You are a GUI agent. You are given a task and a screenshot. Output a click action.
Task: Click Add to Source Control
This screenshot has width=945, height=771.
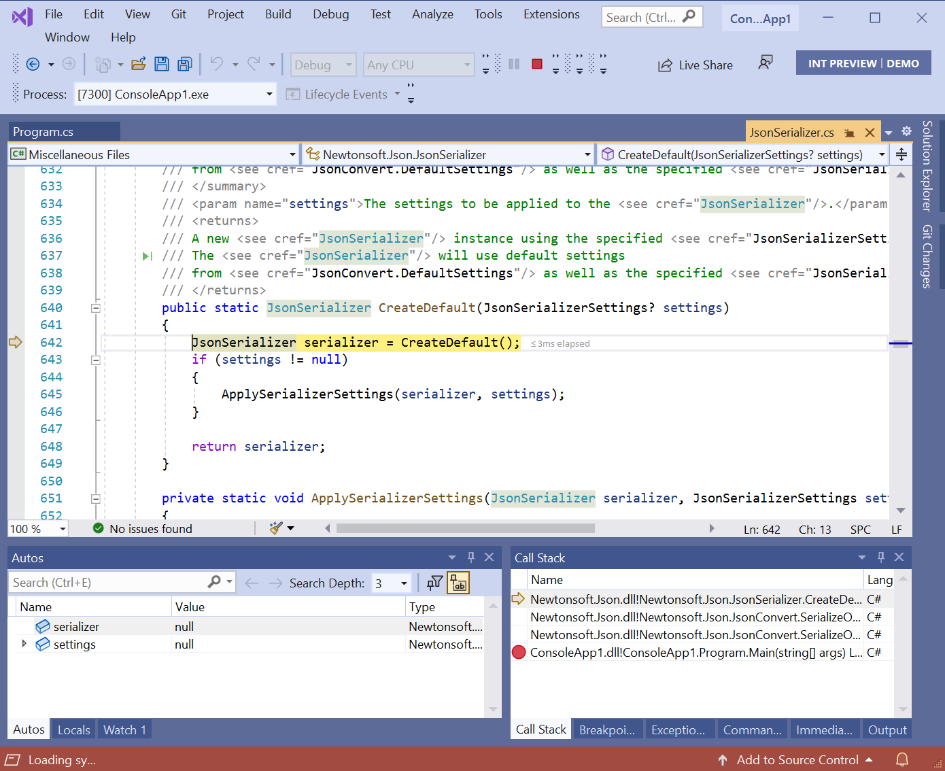(x=795, y=759)
